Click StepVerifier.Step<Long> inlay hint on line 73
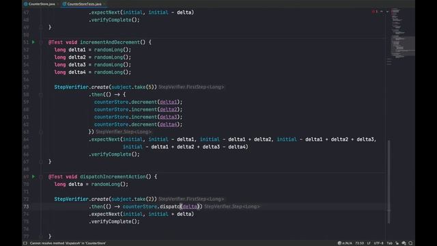 pyautogui.click(x=232, y=206)
